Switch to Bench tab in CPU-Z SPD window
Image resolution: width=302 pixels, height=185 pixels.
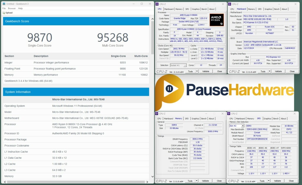tap(276, 119)
